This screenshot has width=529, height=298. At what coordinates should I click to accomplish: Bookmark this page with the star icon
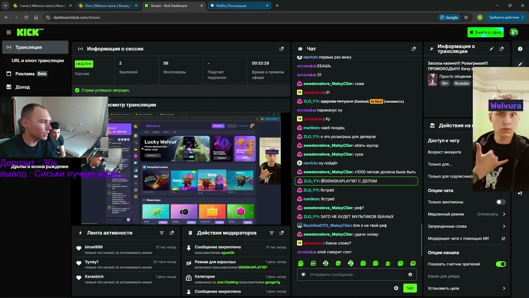(x=466, y=17)
